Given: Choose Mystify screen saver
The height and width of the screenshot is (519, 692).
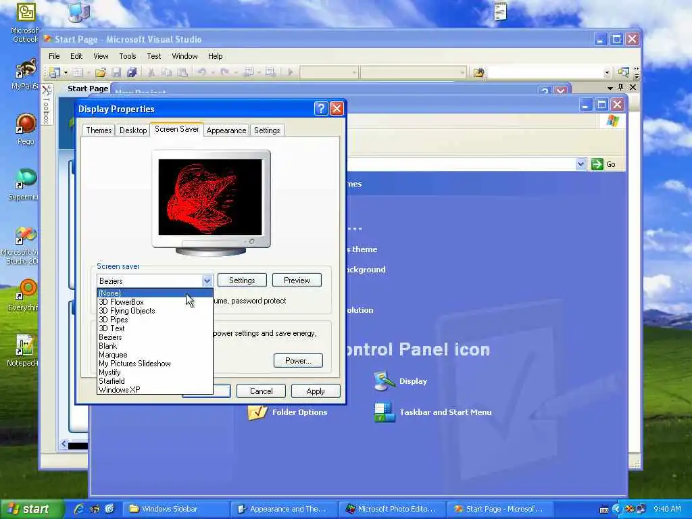Looking at the screenshot, I should click(x=155, y=372).
